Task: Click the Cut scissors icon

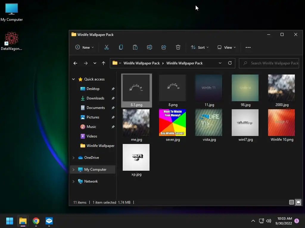Action: (x=107, y=47)
